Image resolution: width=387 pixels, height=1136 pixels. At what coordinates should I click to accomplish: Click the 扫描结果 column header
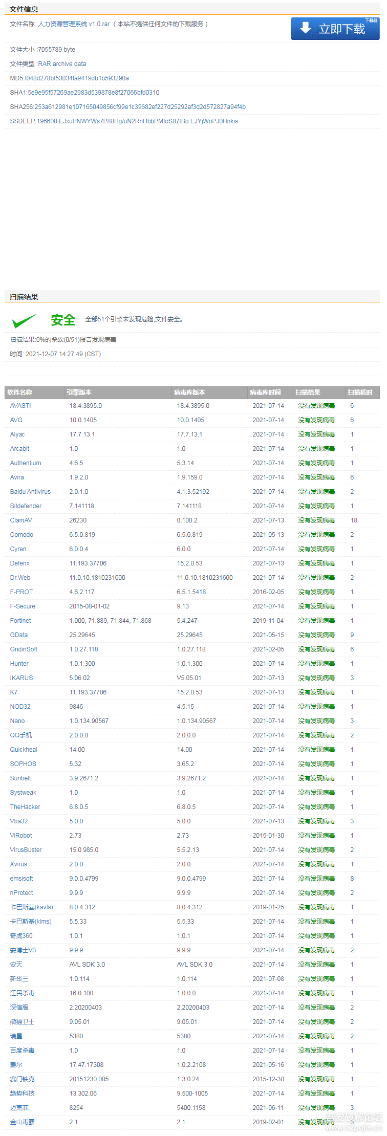308,392
